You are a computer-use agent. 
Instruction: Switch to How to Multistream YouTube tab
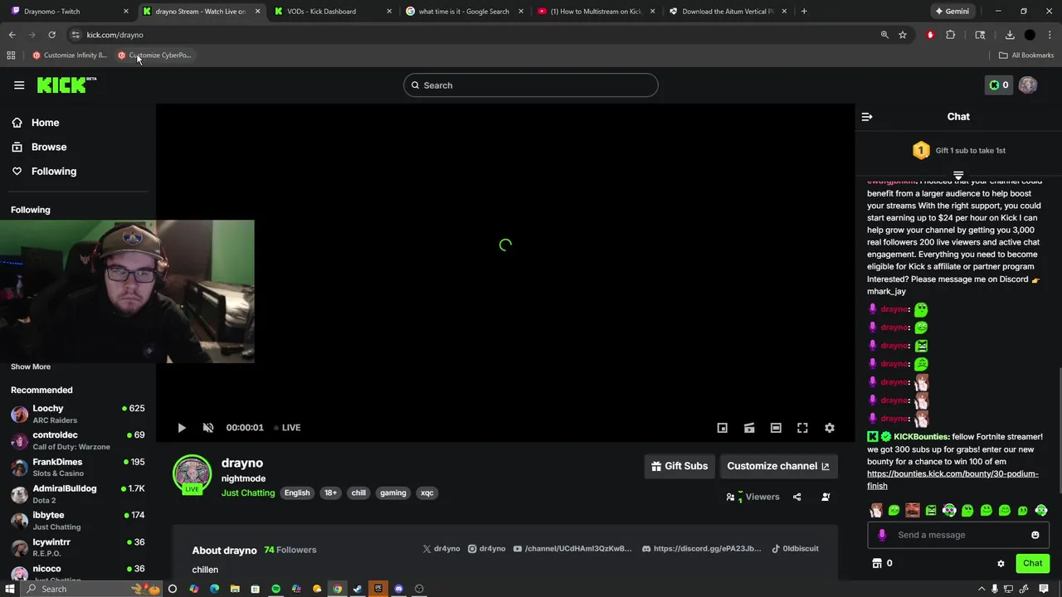tap(596, 12)
